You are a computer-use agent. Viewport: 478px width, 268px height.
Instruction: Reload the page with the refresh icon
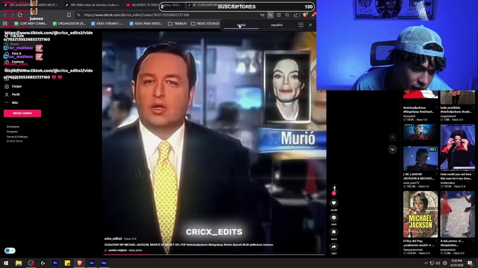tap(20, 15)
